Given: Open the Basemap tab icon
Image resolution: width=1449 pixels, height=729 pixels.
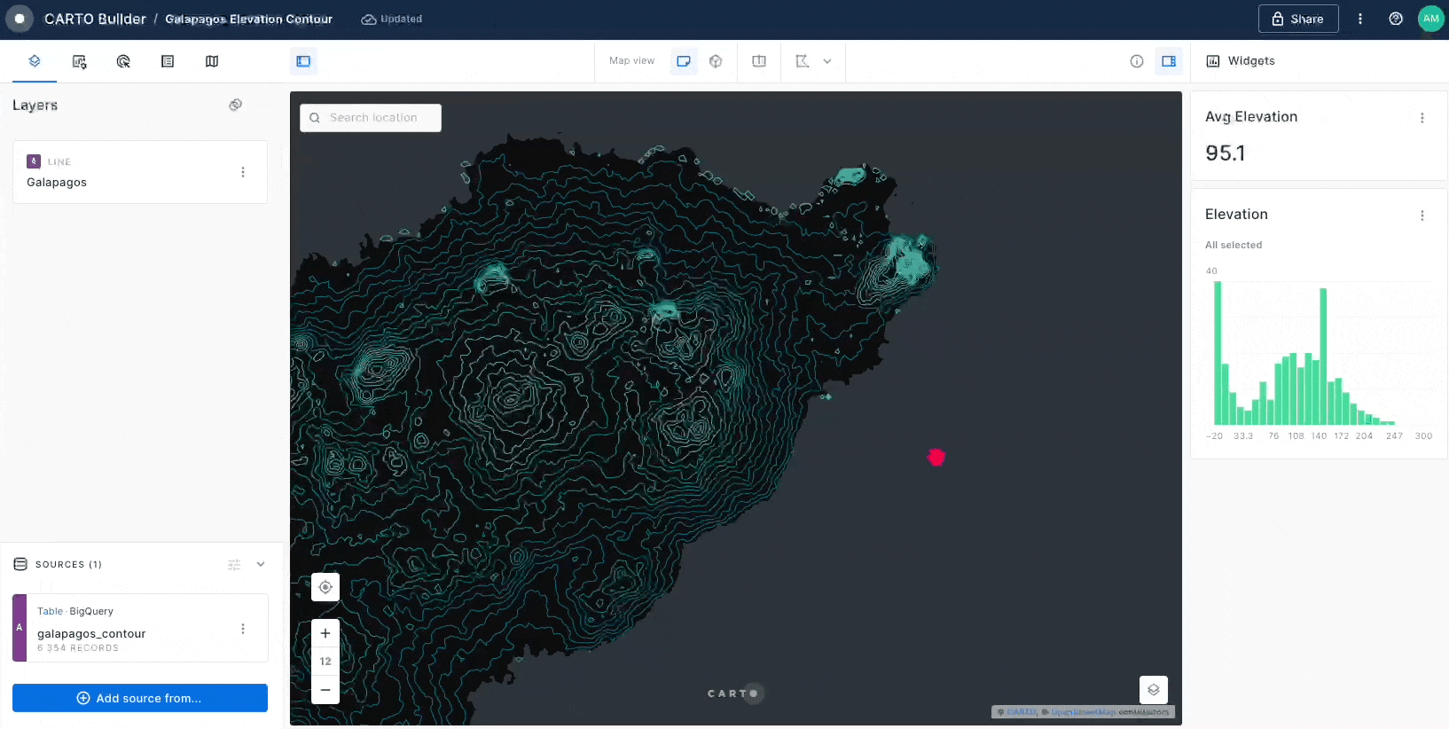Looking at the screenshot, I should pyautogui.click(x=212, y=61).
